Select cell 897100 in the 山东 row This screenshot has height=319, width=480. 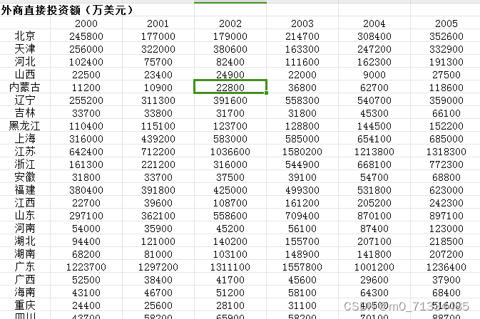(446, 216)
